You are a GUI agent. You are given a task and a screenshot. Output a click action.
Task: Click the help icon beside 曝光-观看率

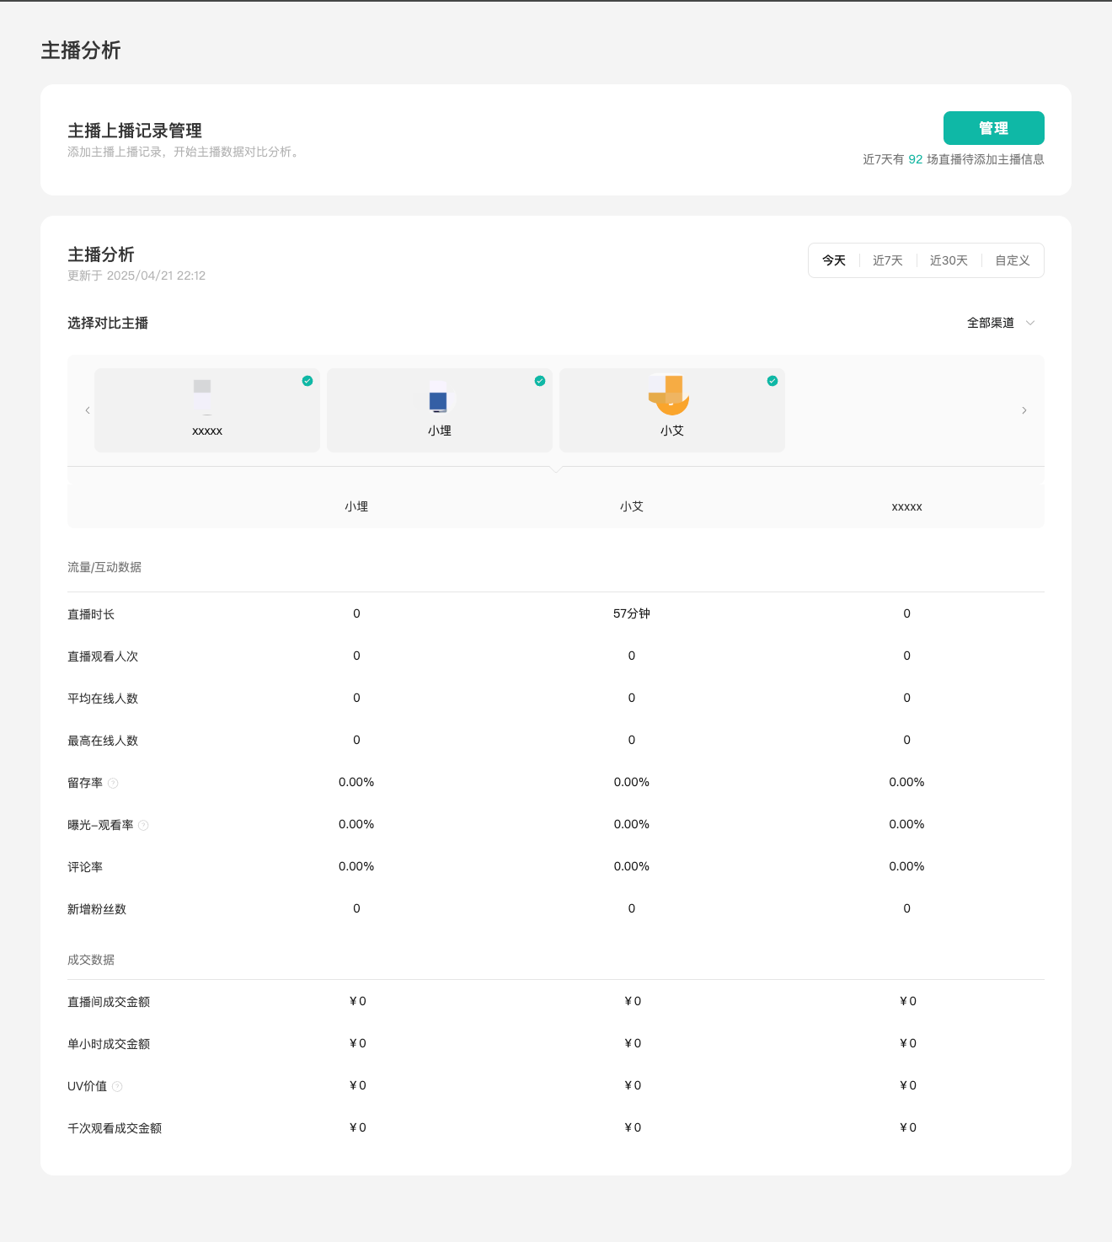[143, 825]
